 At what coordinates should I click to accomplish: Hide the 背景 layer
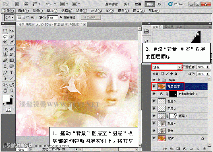click(154, 138)
